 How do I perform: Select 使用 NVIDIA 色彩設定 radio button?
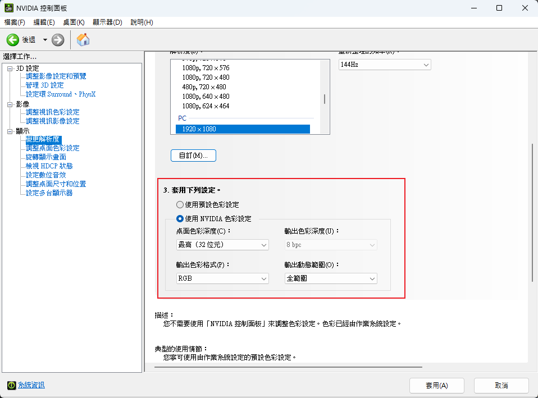pos(180,218)
